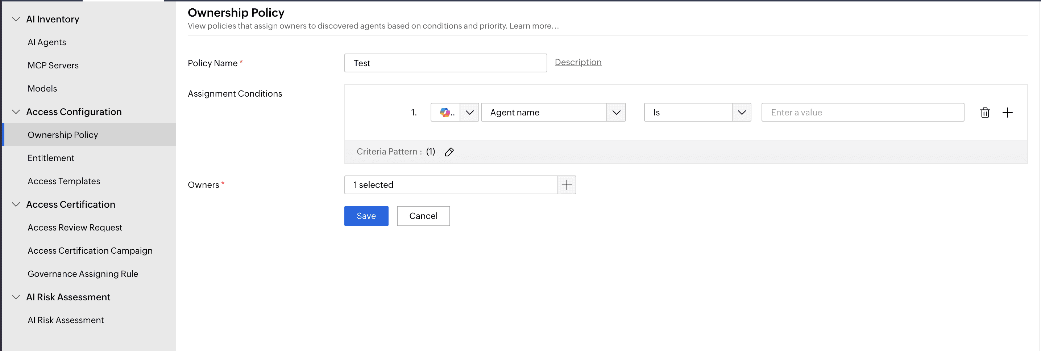Viewport: 1041px width, 351px height.
Task: Open the agent type dropdown arrow
Action: 469,113
